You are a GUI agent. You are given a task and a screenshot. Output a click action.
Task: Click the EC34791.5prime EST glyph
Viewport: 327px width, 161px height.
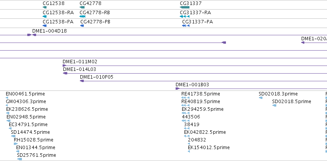point(10,128)
